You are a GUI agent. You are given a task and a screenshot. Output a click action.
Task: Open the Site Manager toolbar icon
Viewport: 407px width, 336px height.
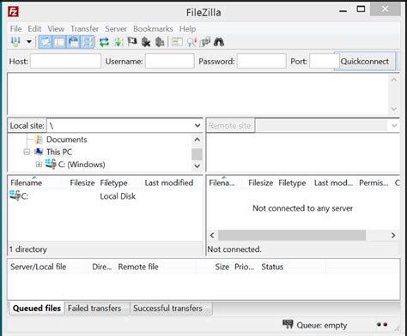tap(15, 42)
